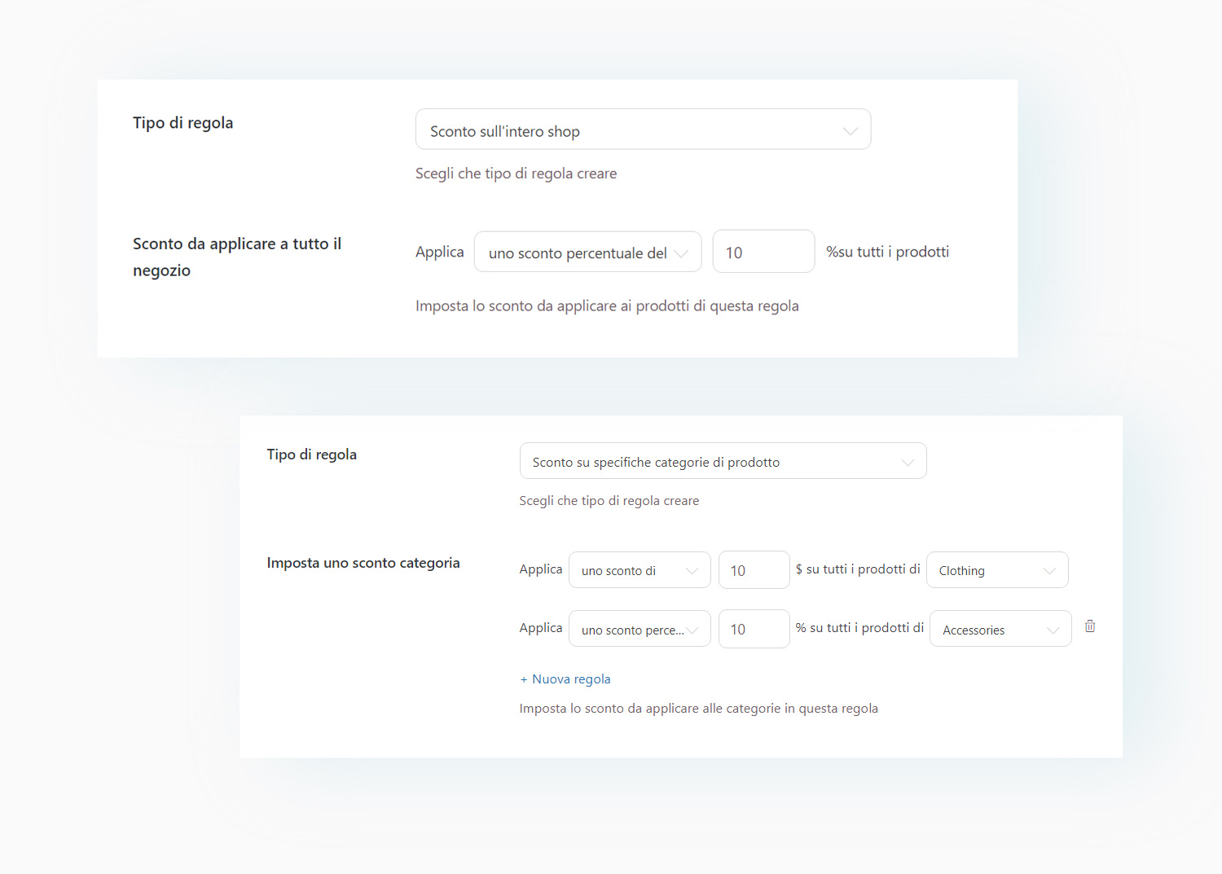This screenshot has width=1222, height=874.
Task: Click the chevron arrow in the Accessories dropdown
Action: [1053, 630]
